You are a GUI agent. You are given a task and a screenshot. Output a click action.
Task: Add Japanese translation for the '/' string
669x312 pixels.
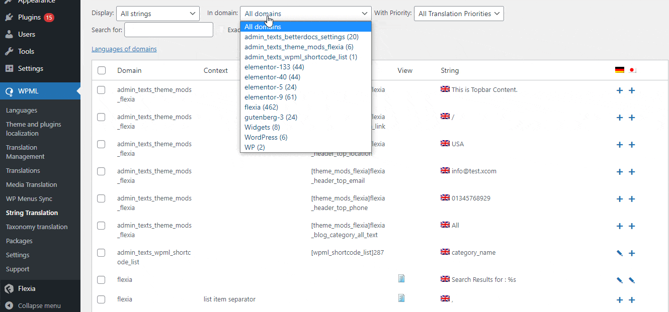632,118
